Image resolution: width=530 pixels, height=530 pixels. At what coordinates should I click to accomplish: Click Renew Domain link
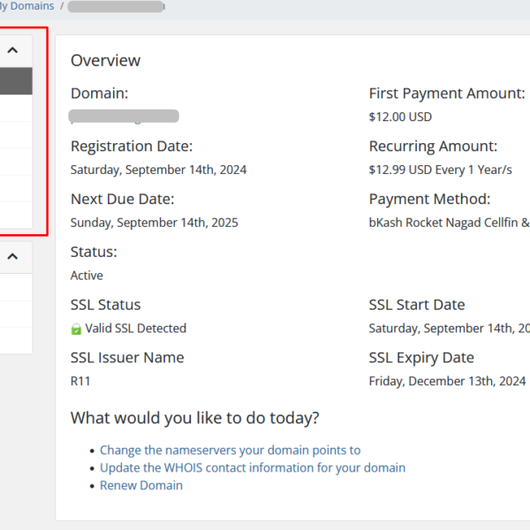tap(141, 485)
